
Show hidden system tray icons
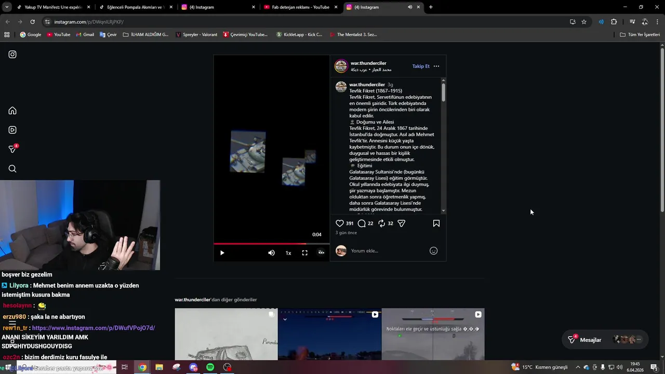tap(578, 367)
